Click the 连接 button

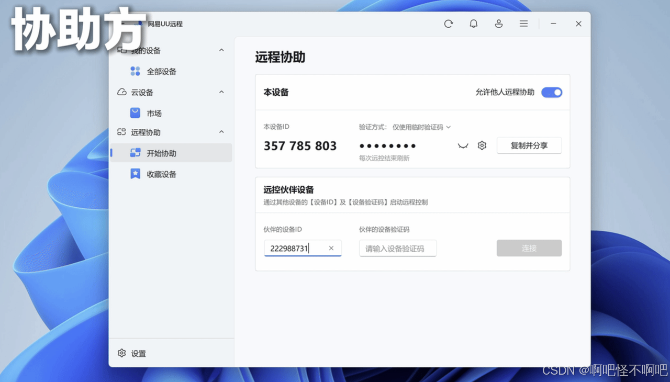click(x=529, y=248)
